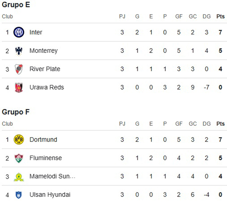The image size is (227, 203).
Task: Select the River Plate crest icon
Action: coord(19,69)
